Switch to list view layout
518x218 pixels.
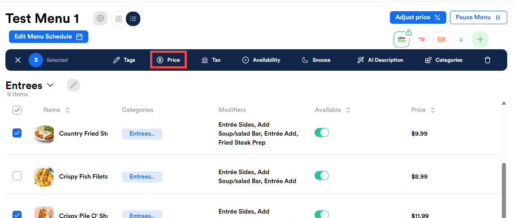133,19
